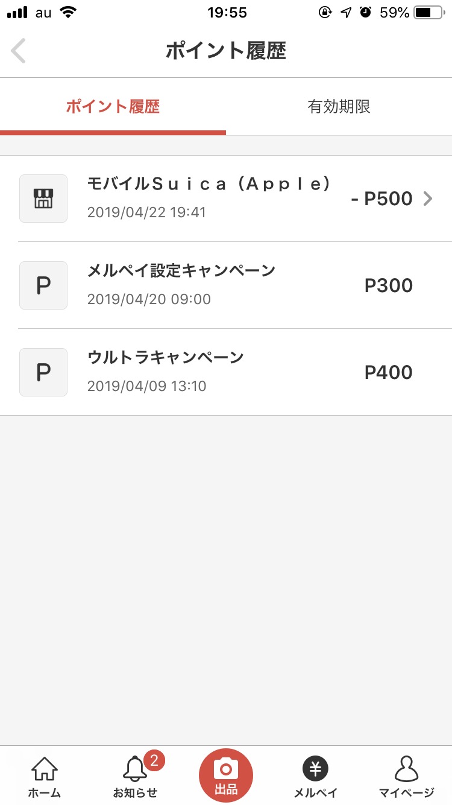Tap P icon beside メルペイ設定キャンペーン
The height and width of the screenshot is (805, 452).
[43, 285]
